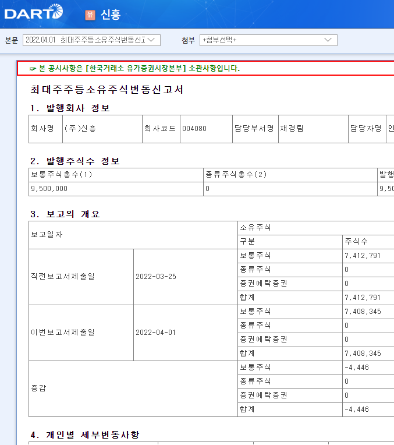Viewport: 394px width, 445px height.
Task: Click the 회사코드 label cell
Action: pyautogui.click(x=161, y=129)
